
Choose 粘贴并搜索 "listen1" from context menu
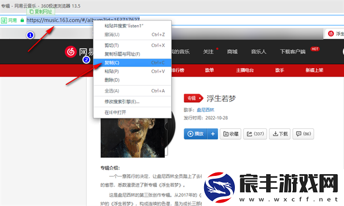point(132,26)
